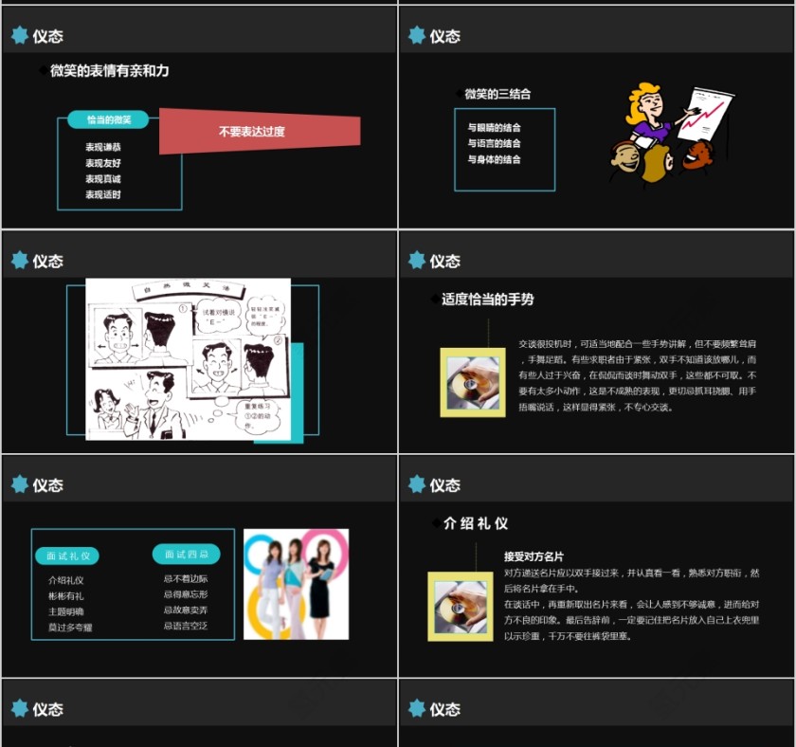Click the gear icon beside the top-left 仪态 title
796x747 pixels.
[x=20, y=36]
